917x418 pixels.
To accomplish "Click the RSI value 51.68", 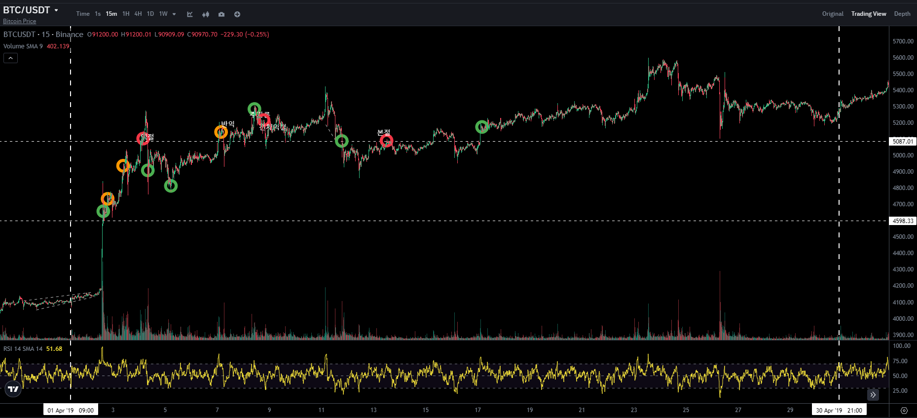I will pos(54,349).
